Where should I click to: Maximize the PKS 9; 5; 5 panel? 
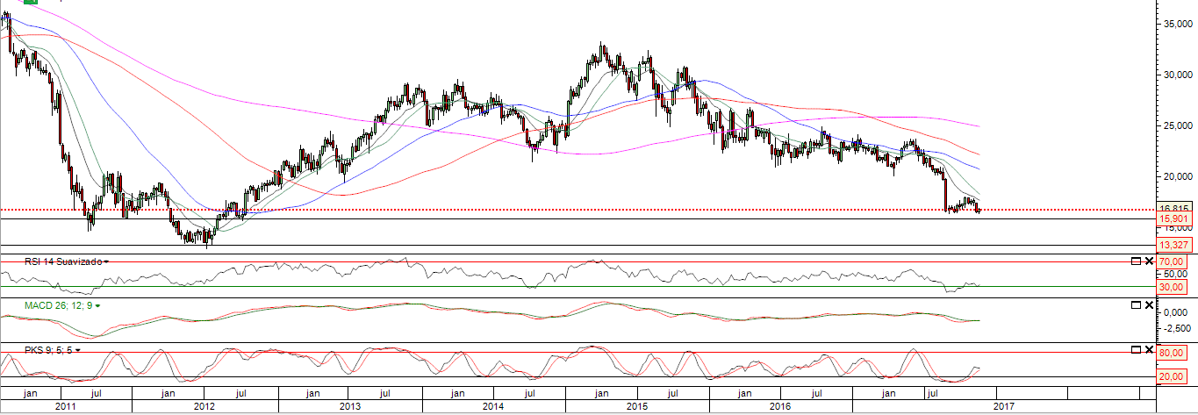click(1136, 349)
